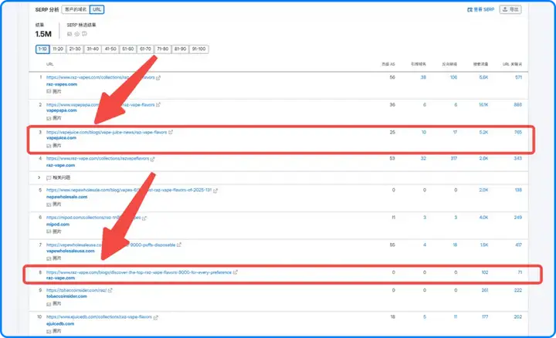Screen dimensions: 556x338
Task: Open the ejuicedb.com domain link
Action: [x=60, y=324]
